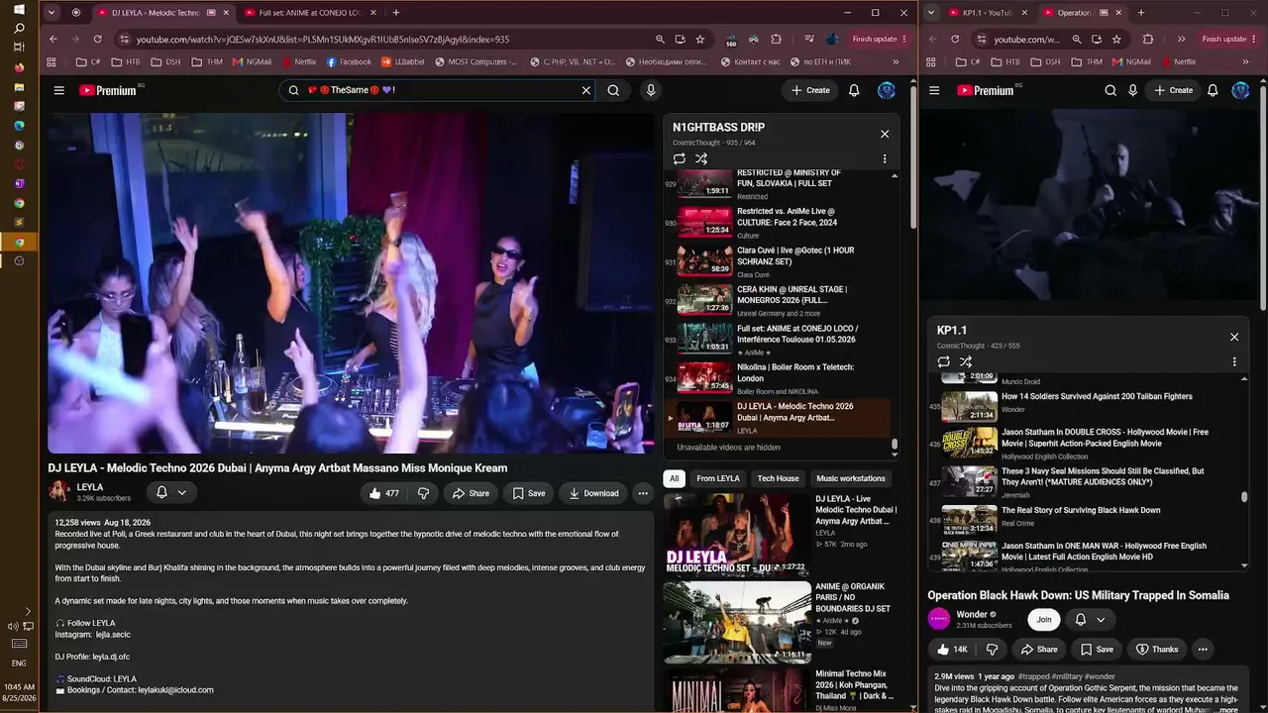Open account avatar menu in left YouTube window
This screenshot has width=1268, height=713.
[x=887, y=90]
